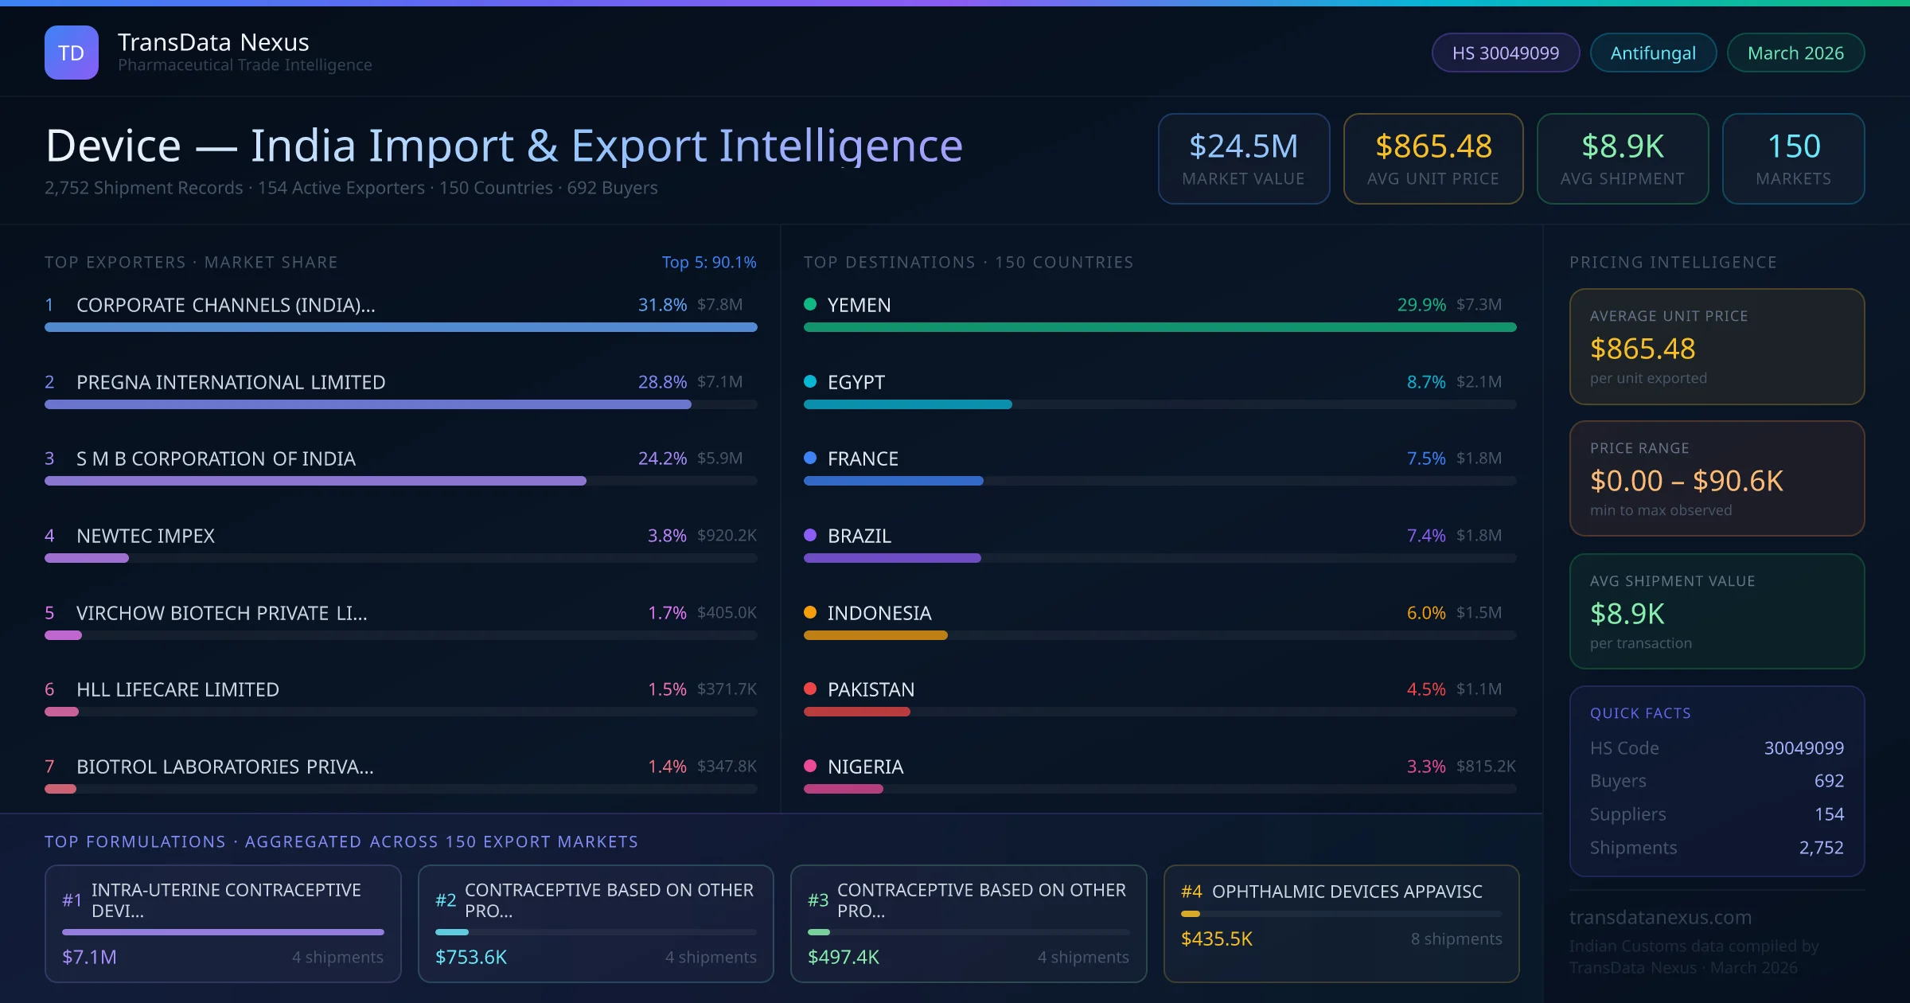Expand the BIOTROL LABORATORIES truncated name
1910x1003 pixels.
click(225, 767)
